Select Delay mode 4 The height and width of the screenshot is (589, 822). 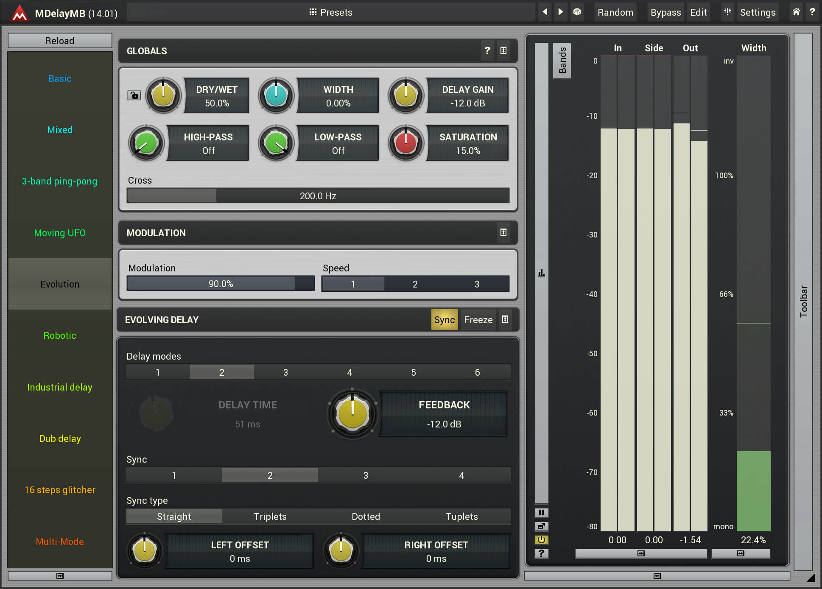[x=349, y=372]
